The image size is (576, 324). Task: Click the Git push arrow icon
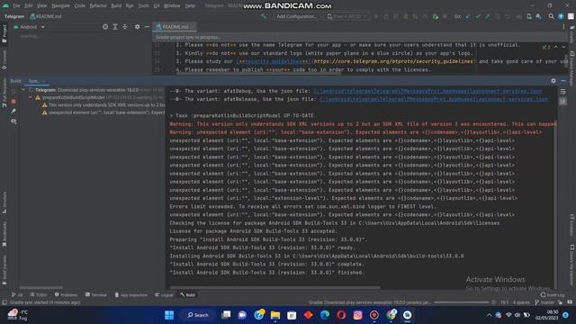[x=488, y=16]
